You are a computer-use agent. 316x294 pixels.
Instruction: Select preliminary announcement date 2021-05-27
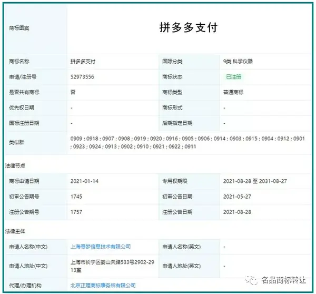237,197
